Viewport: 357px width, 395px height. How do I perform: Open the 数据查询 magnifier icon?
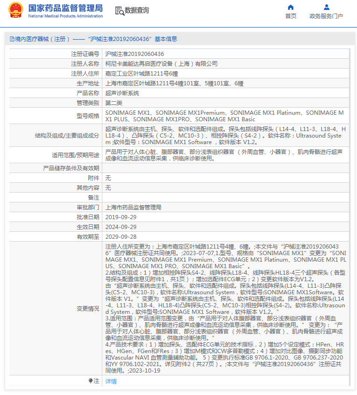[x=119, y=10]
